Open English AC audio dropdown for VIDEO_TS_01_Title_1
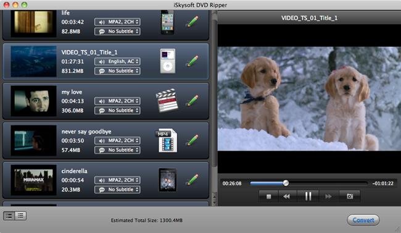 pyautogui.click(x=117, y=62)
